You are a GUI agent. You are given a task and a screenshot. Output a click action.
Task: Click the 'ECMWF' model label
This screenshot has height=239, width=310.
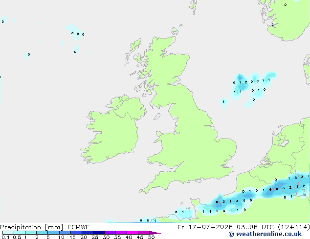click(79, 227)
